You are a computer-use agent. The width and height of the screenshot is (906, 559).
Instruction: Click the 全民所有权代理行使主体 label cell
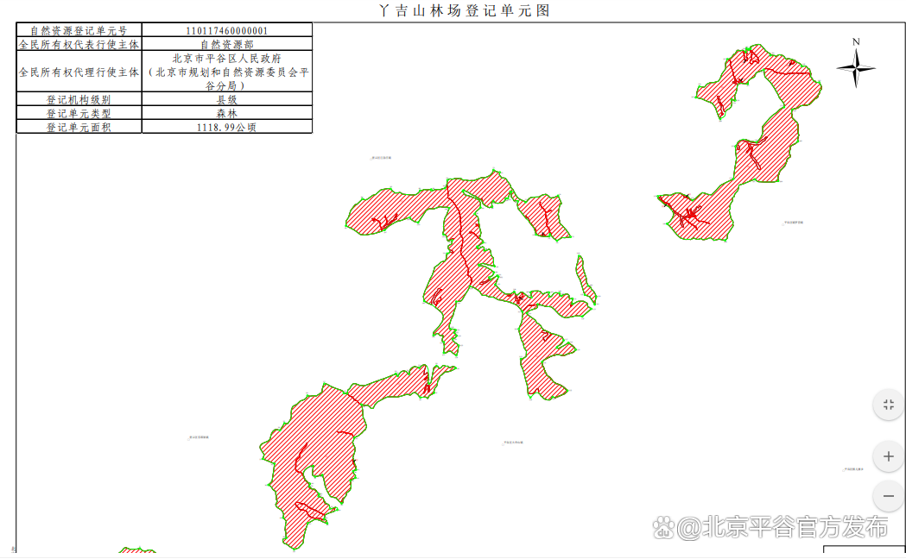[x=79, y=72]
